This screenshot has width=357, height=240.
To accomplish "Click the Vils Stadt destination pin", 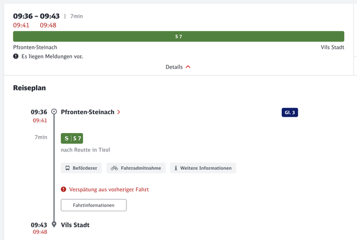I will pyautogui.click(x=54, y=224).
